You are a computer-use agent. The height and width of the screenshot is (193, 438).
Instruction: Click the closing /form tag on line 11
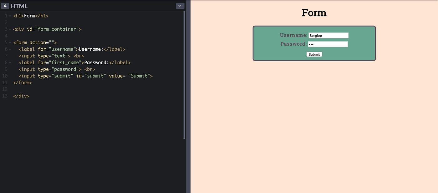coord(23,82)
